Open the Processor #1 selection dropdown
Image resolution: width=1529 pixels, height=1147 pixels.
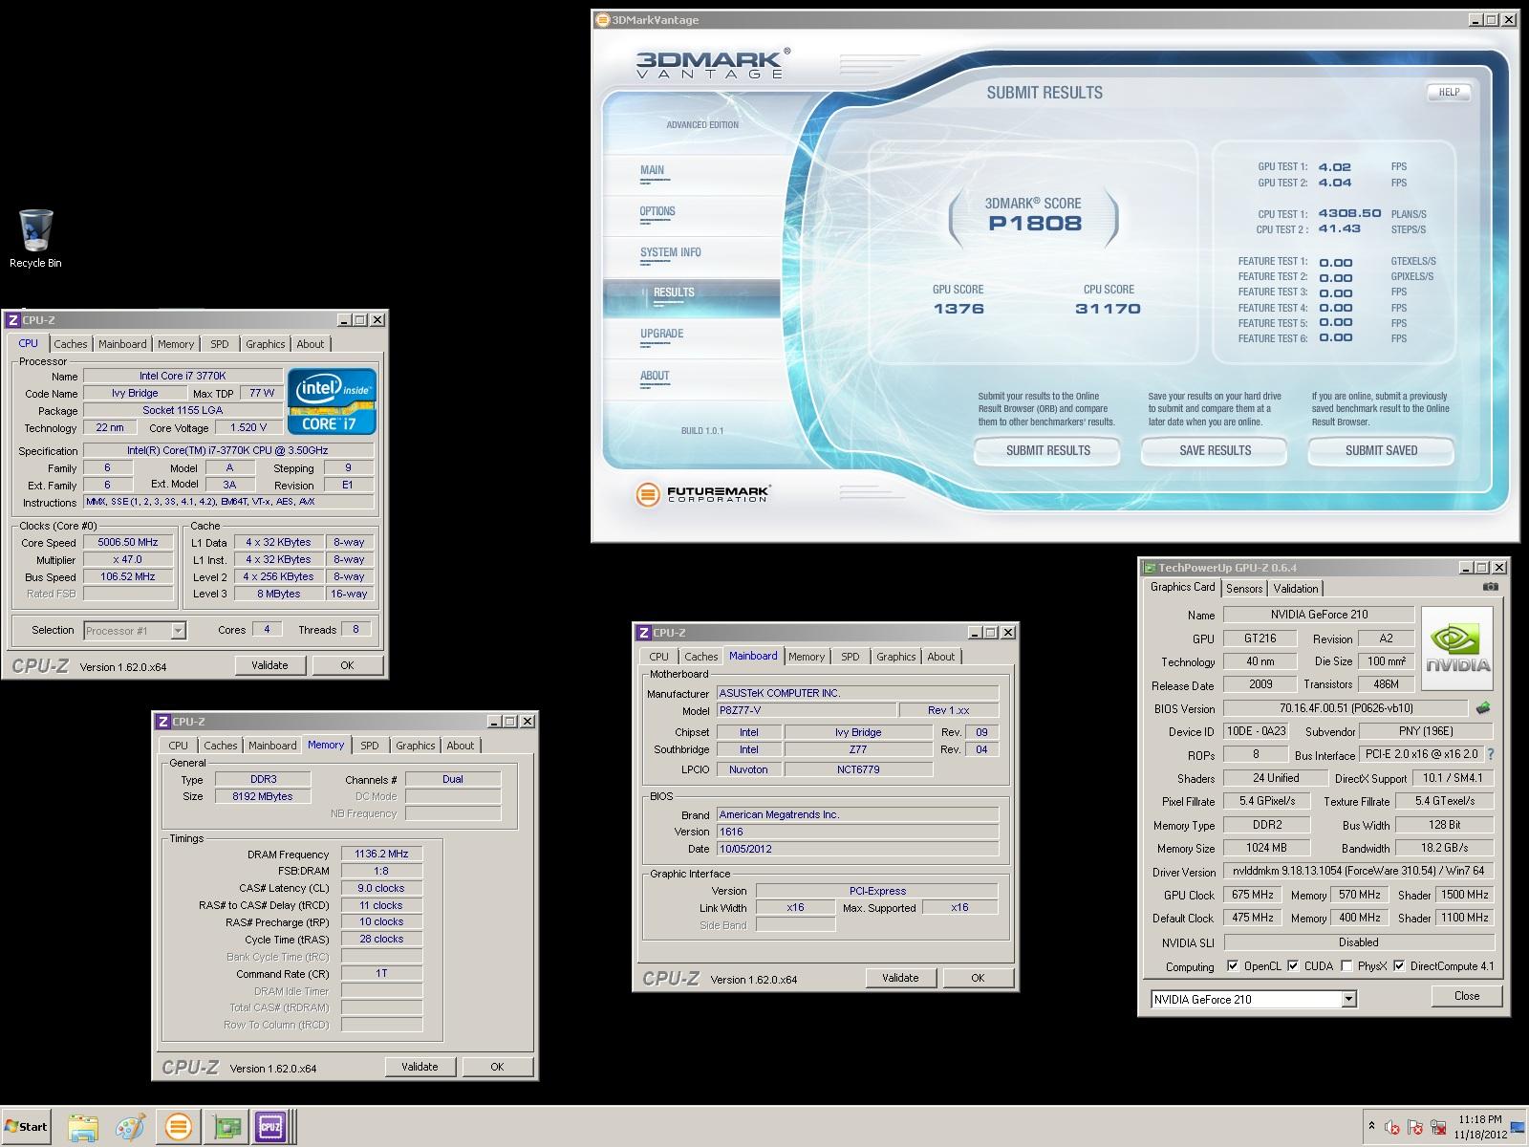(178, 631)
